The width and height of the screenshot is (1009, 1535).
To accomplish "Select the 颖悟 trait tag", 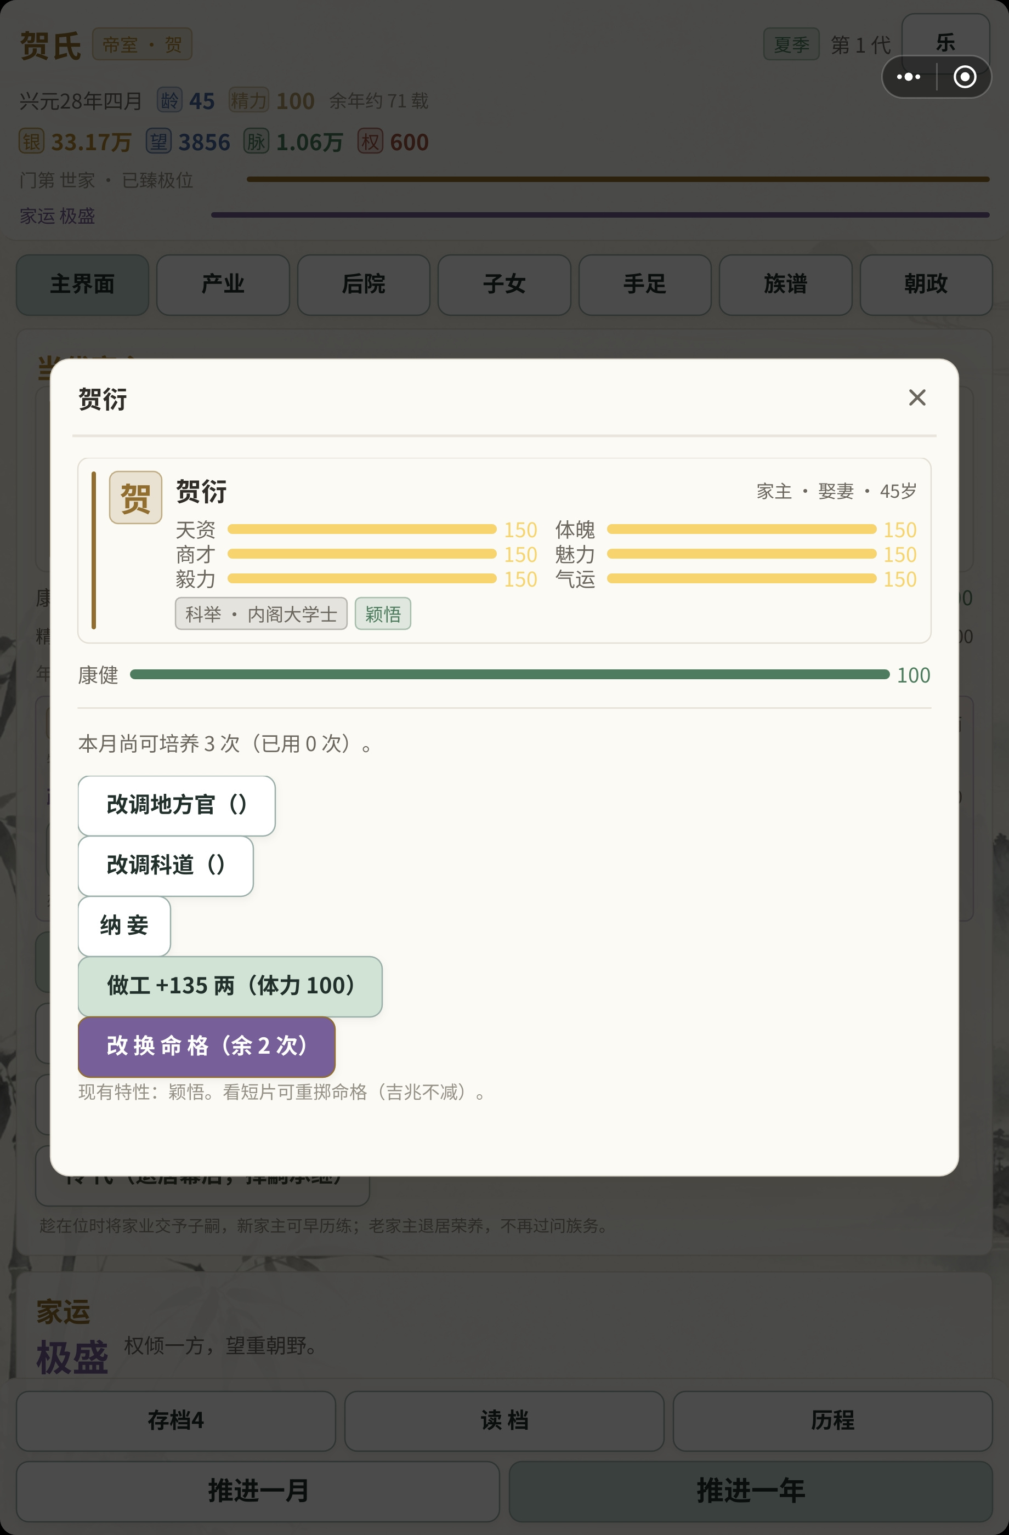I will point(383,613).
